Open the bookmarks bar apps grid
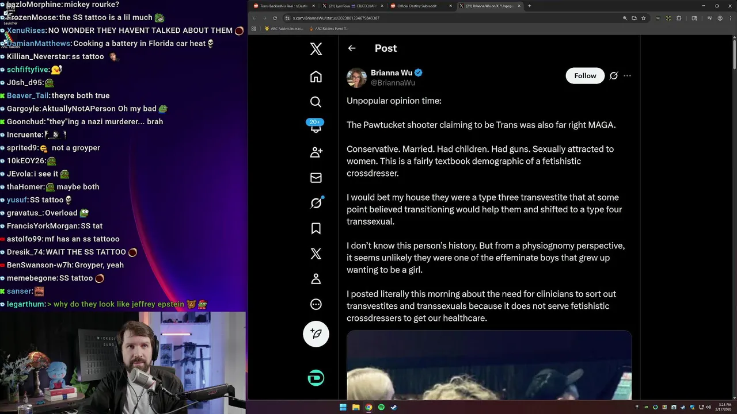Screen dimensions: 737x414 click(x=254, y=28)
